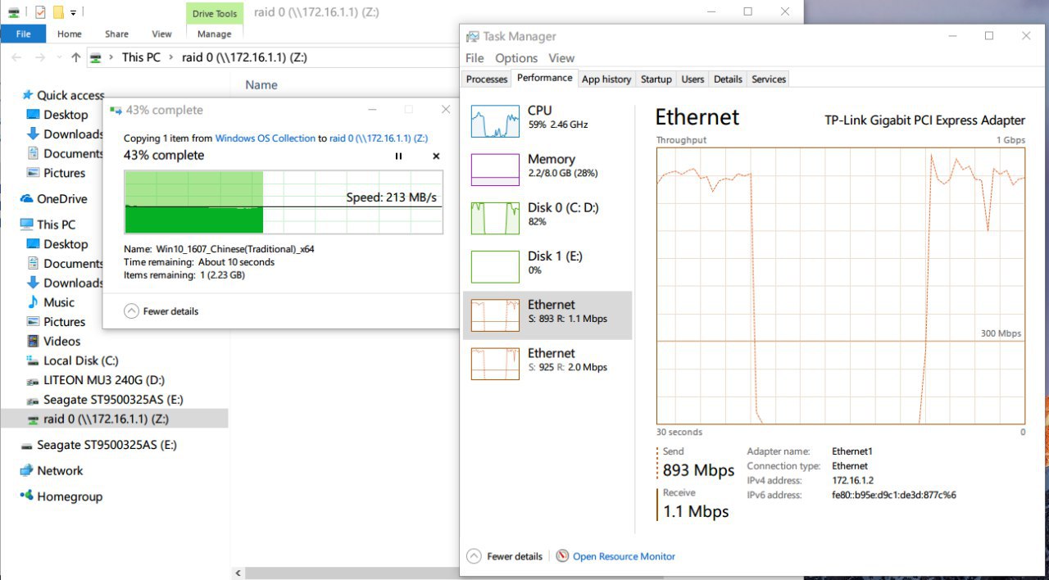Switch to the App history tab
This screenshot has height=580, width=1049.
pos(606,79)
